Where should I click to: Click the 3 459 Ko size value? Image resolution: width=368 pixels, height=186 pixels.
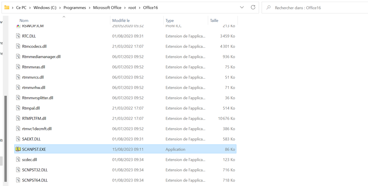click(228, 36)
